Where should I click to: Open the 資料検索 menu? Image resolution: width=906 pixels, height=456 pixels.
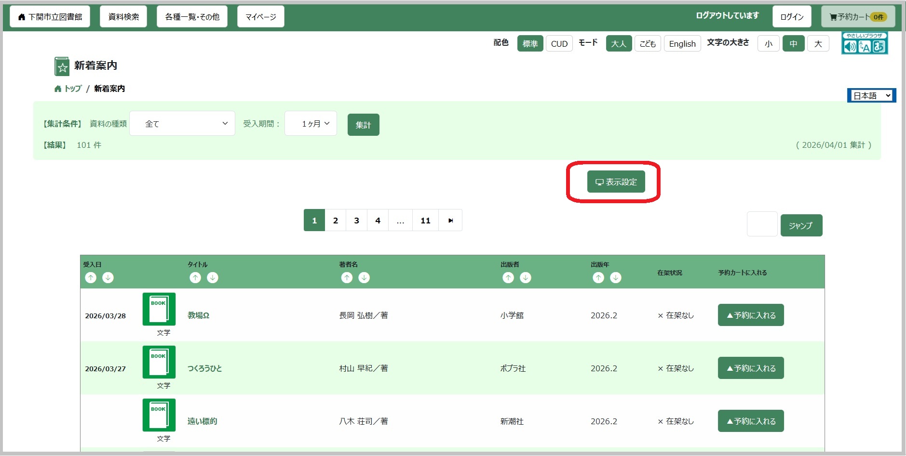(x=123, y=16)
